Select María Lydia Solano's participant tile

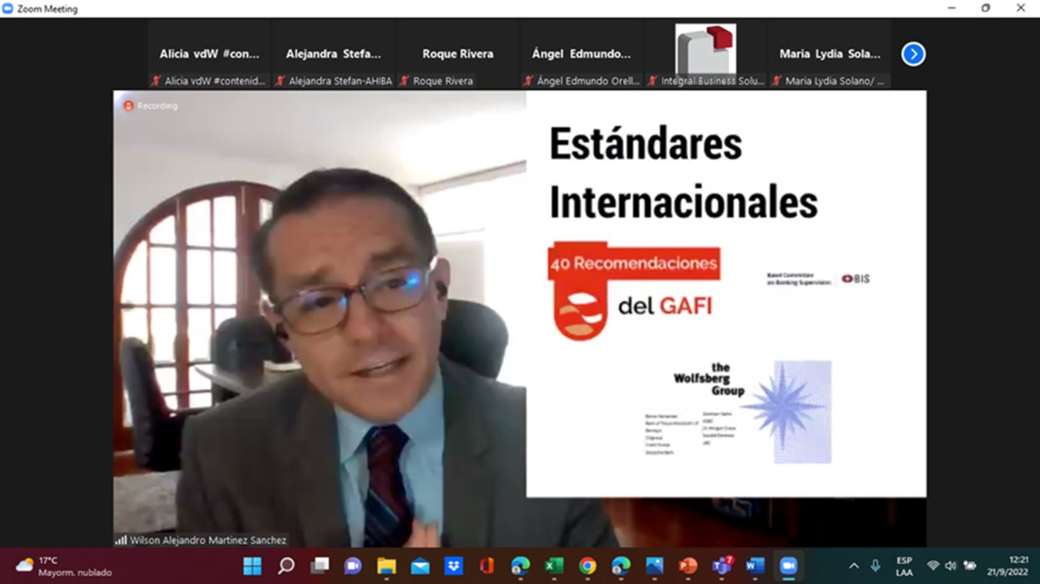(x=830, y=54)
